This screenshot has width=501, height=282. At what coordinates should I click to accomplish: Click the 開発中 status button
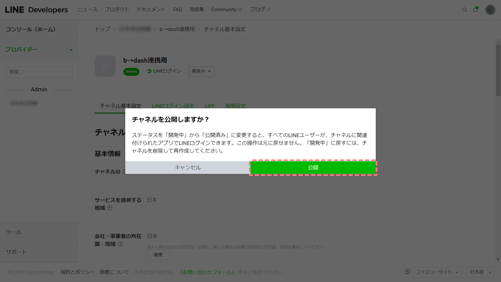202,71
